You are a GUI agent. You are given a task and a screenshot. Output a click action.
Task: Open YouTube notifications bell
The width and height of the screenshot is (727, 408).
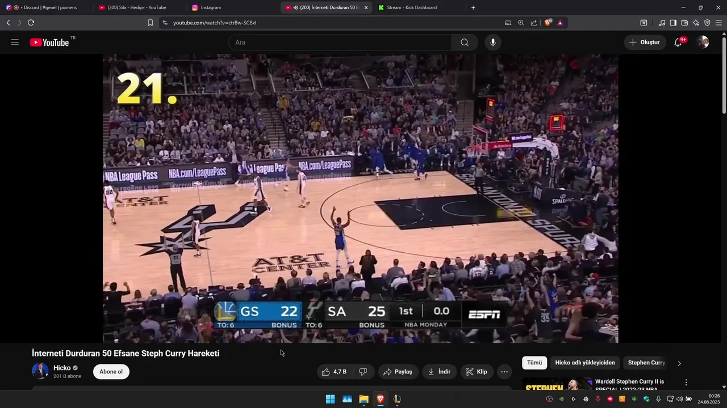[678, 42]
